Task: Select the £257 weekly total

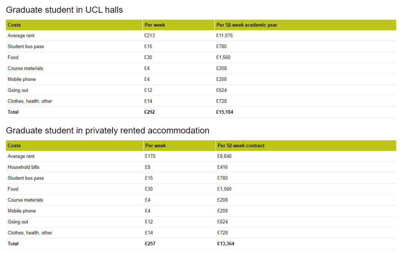Action: (x=150, y=244)
